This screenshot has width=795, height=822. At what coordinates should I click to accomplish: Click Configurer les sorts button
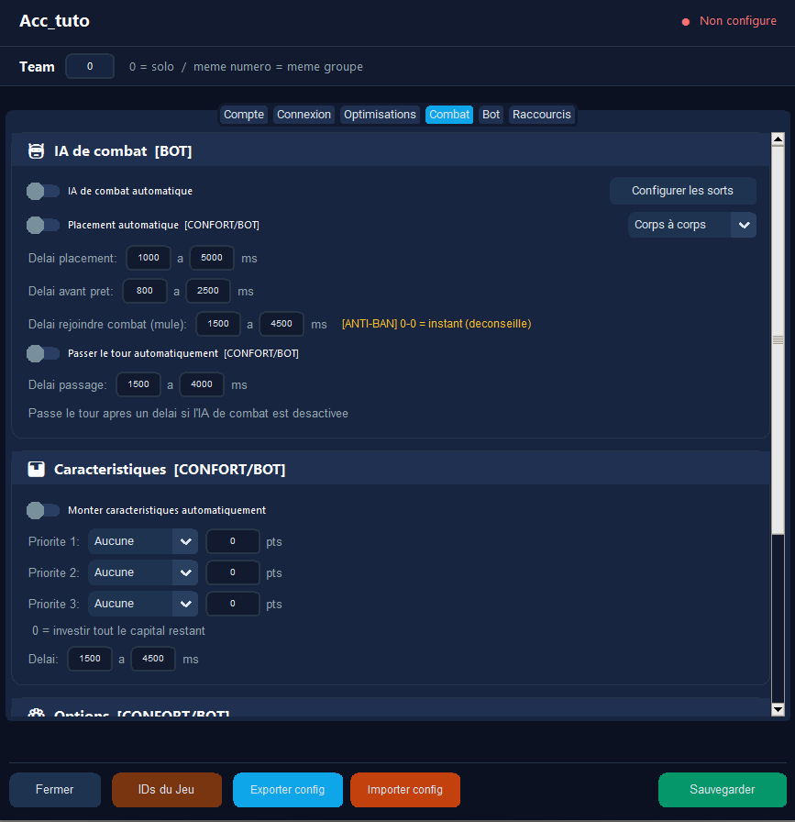coord(682,191)
